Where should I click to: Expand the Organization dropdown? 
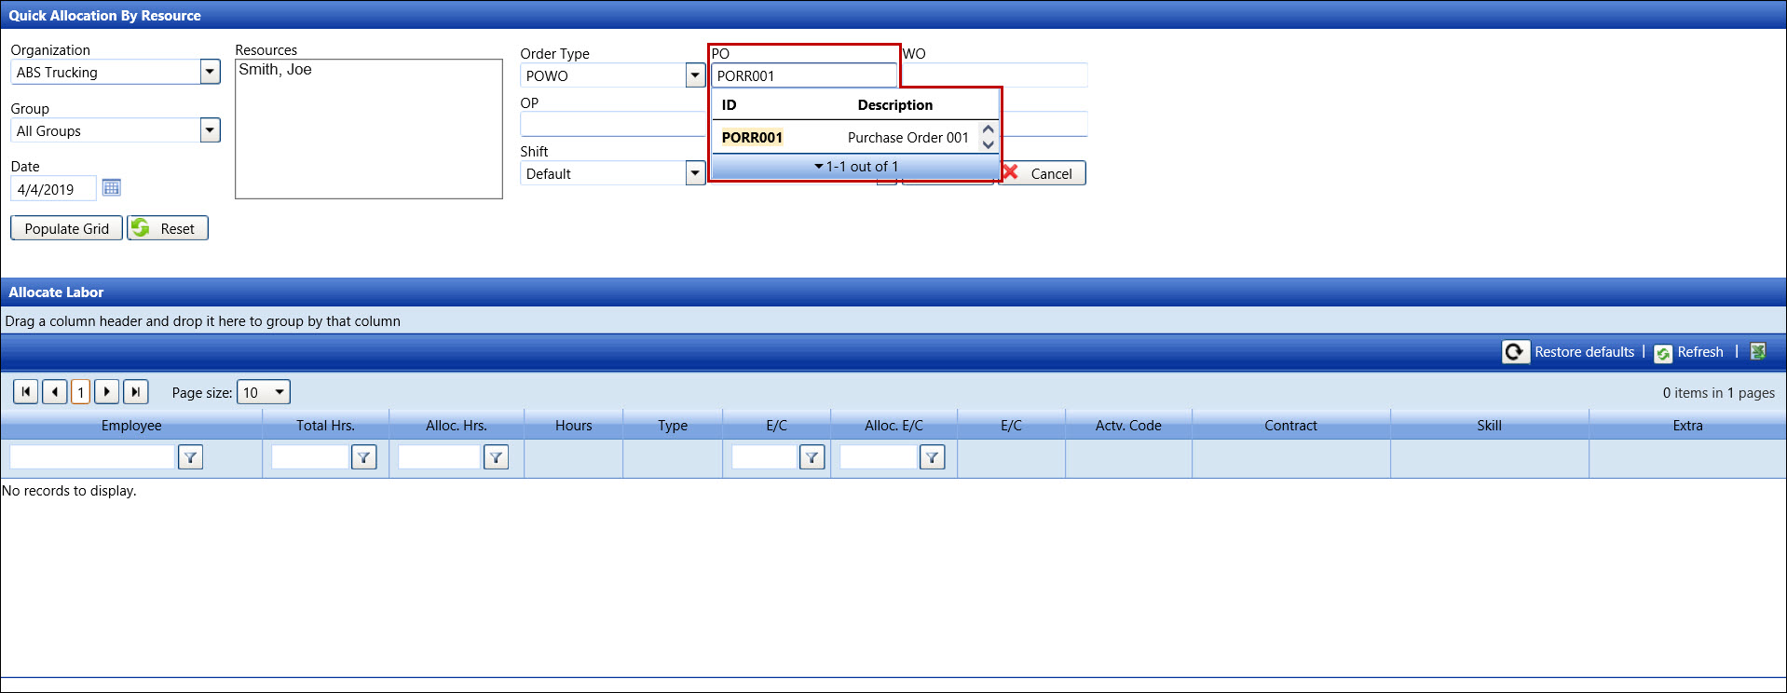(210, 72)
